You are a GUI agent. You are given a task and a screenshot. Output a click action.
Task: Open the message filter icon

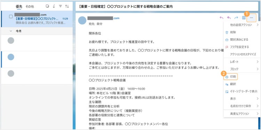pyautogui.click(x=61, y=6)
